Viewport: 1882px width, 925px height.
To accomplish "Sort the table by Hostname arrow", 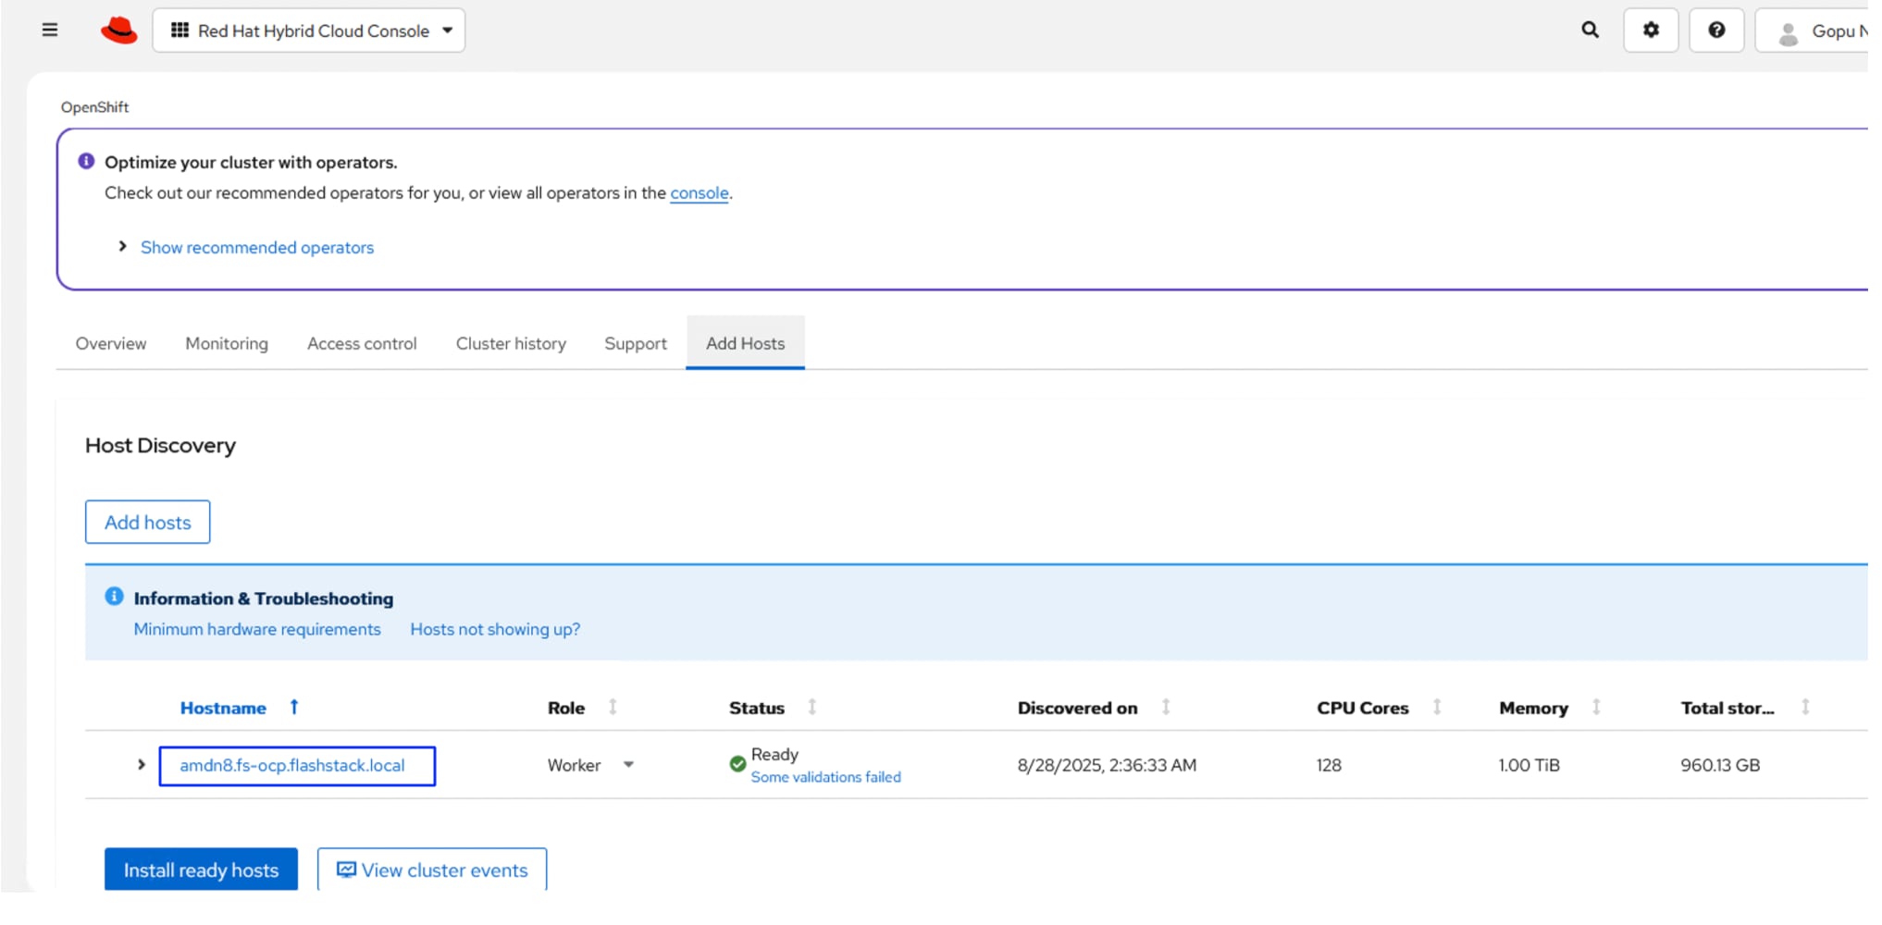I will (294, 708).
